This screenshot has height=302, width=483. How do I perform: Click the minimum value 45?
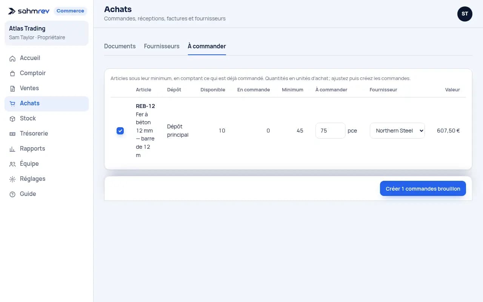[300, 131]
